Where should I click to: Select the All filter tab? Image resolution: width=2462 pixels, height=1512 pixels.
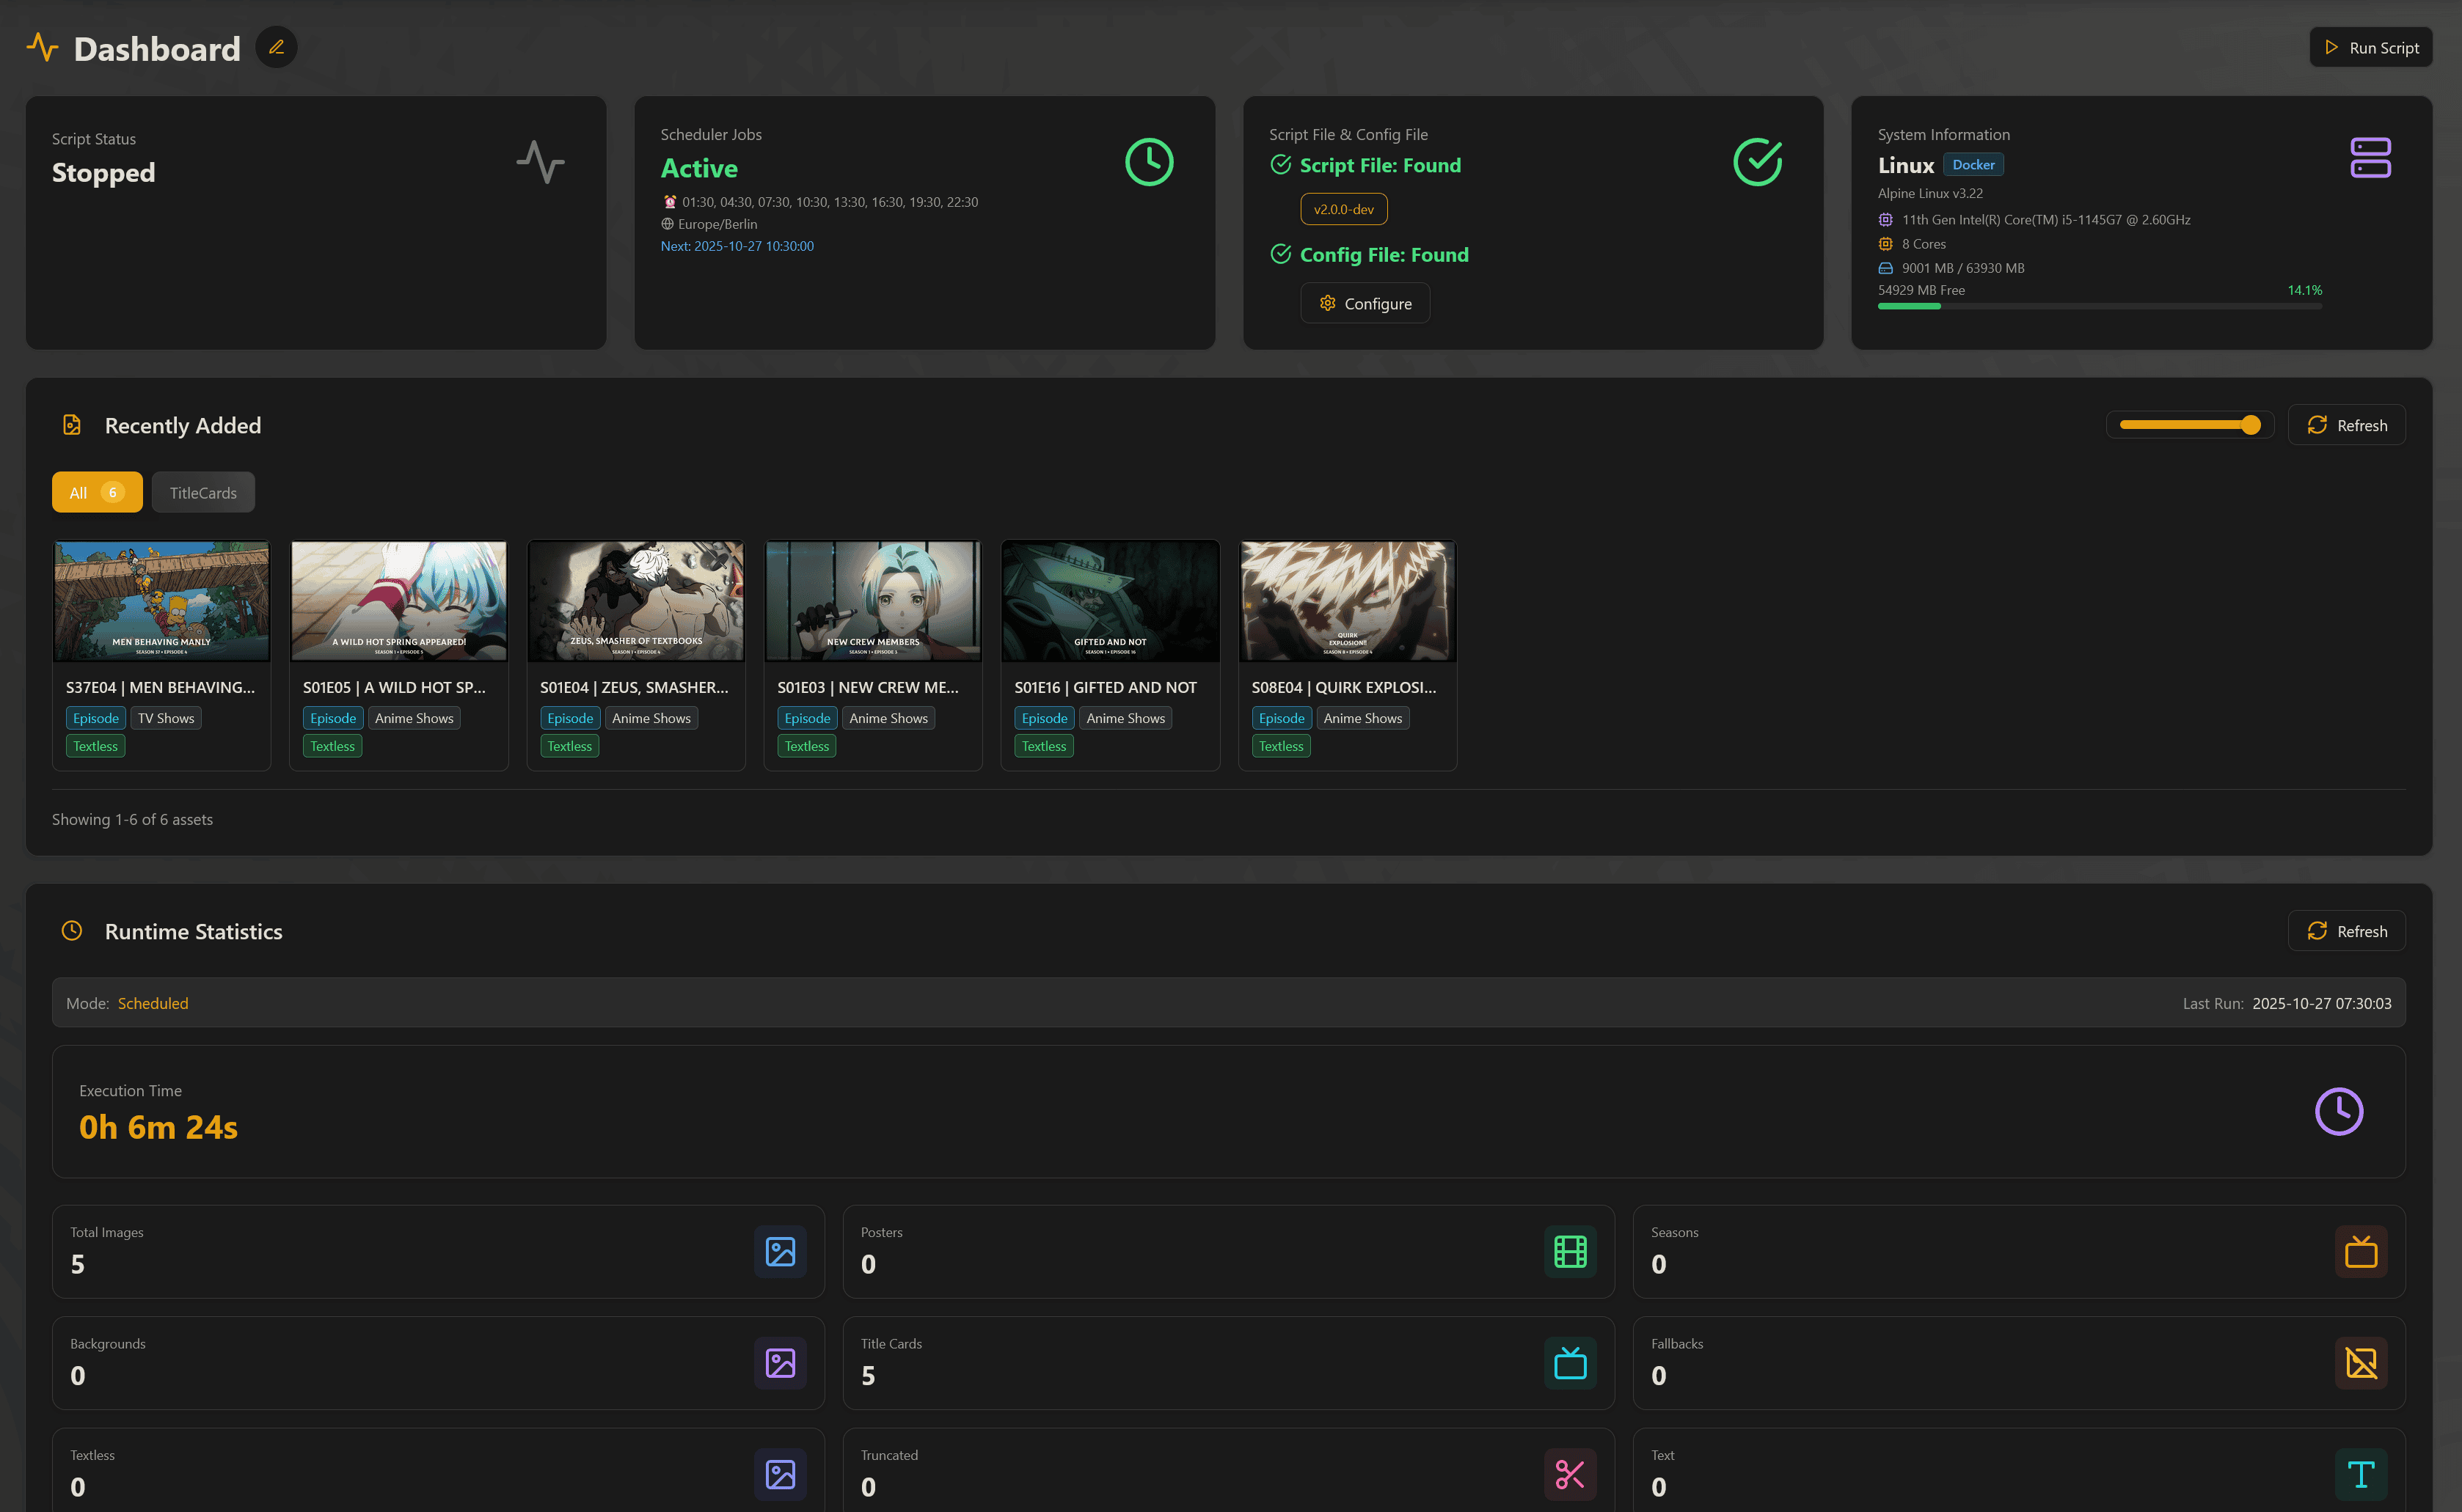[97, 492]
